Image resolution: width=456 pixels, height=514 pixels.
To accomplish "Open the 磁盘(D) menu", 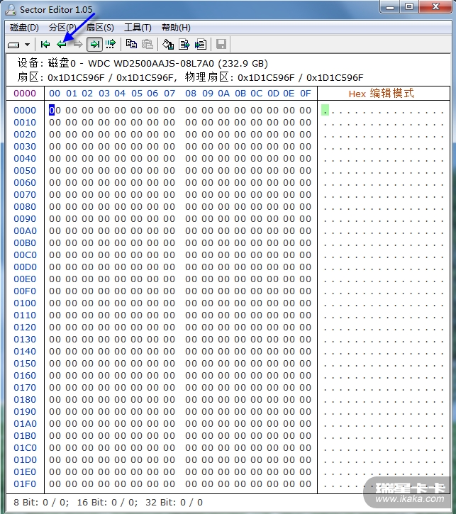I will pyautogui.click(x=25, y=28).
